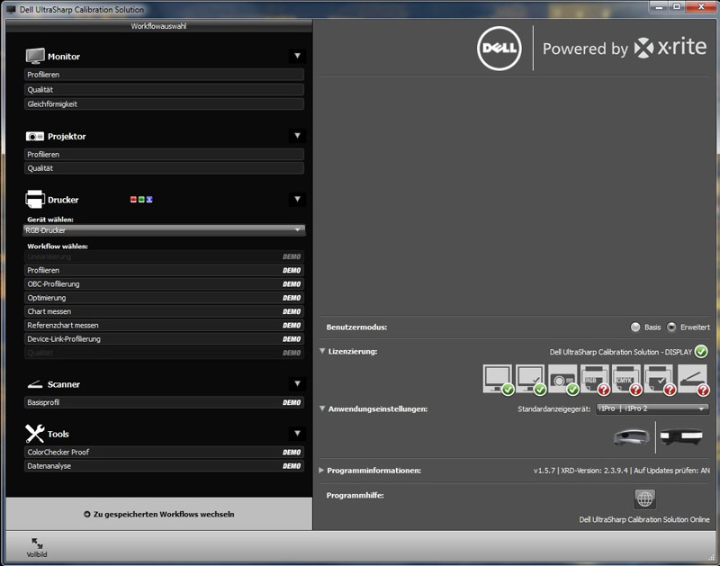Collapse the Anwendungseinstellungen section

click(x=322, y=409)
